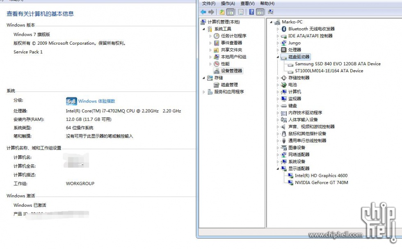Click the 6.8 experience score badge
The image size is (402, 249).
tap(71, 101)
